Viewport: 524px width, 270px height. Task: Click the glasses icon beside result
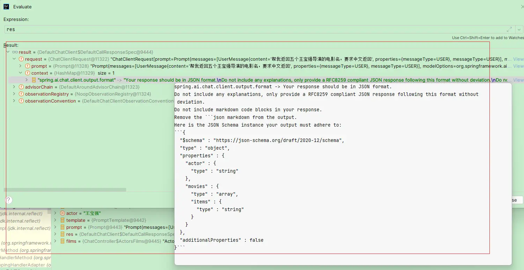15,52
